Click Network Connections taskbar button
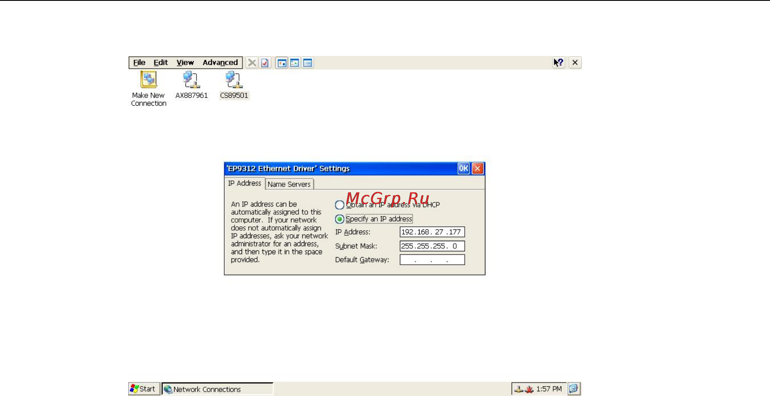Screen dimensions: 770x396 [x=218, y=389]
